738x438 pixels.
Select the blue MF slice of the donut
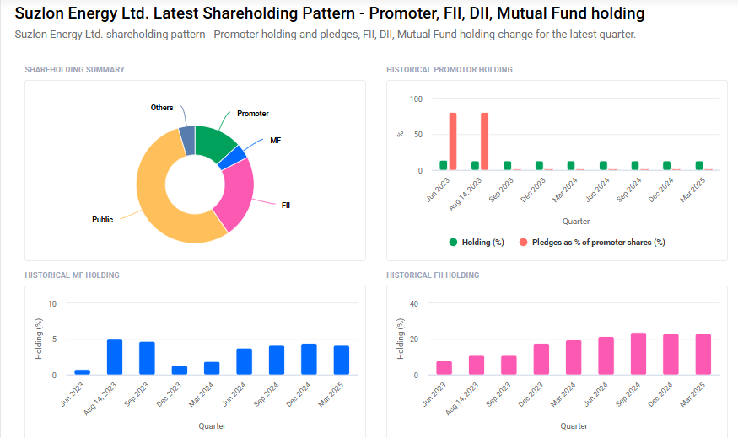[234, 157]
